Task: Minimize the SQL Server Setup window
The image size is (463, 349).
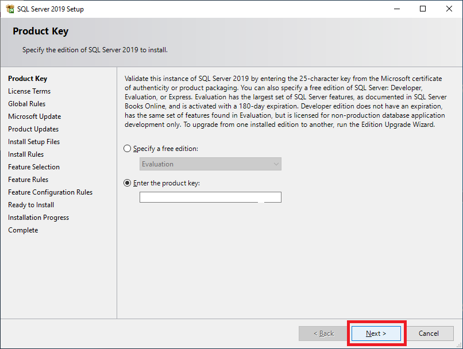Action: pyautogui.click(x=396, y=9)
